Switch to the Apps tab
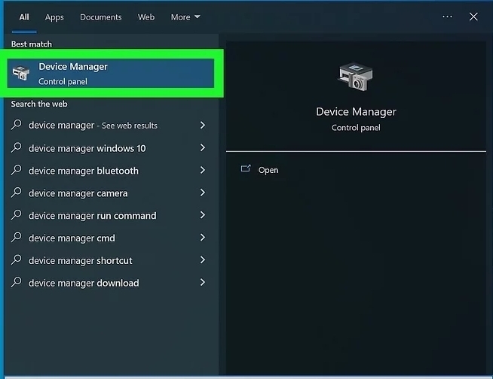Screen dimensions: 493x379 [54, 17]
